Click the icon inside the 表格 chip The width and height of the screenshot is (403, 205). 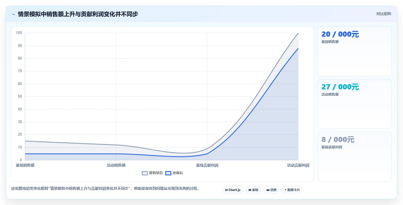coord(250,190)
